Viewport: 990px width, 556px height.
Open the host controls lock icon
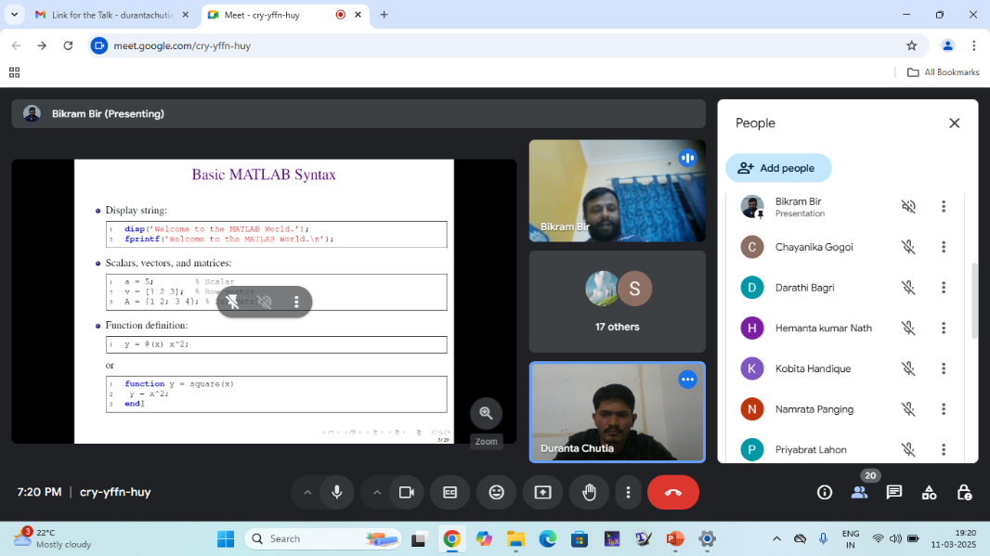click(964, 492)
